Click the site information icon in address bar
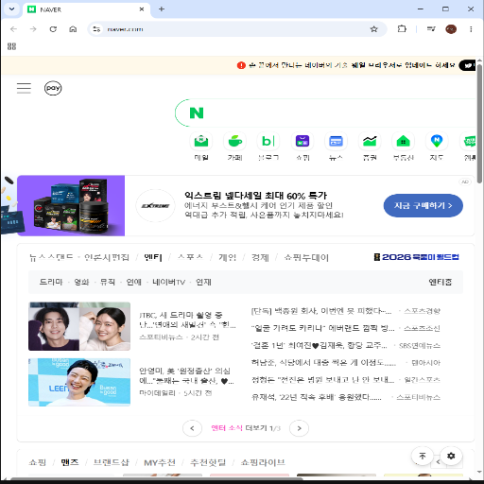The image size is (484, 484). click(x=96, y=29)
